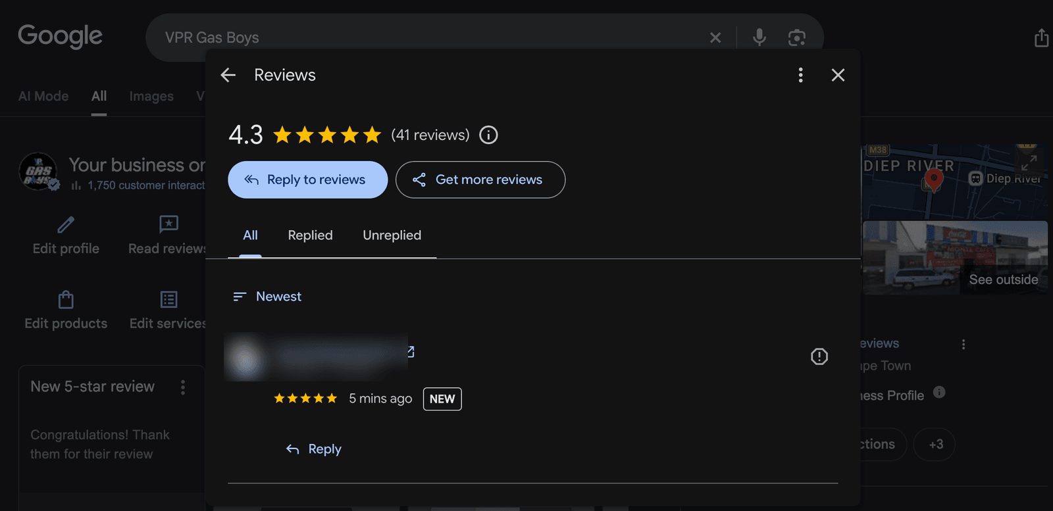
Task: Open the See outside street view thumbnail
Action: (955, 258)
